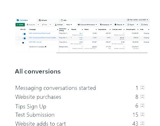Open the Bottom Funnel Lookalike campaign link
The height and width of the screenshot is (126, 160).
pyautogui.click(x=43, y=38)
